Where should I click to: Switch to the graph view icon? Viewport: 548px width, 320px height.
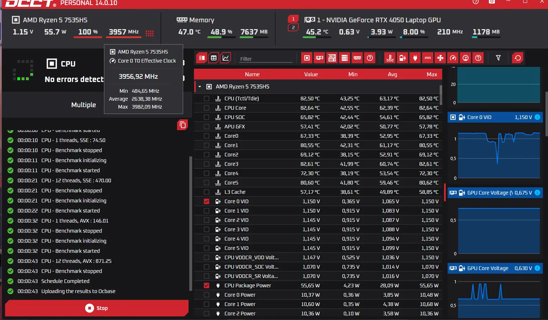click(226, 58)
